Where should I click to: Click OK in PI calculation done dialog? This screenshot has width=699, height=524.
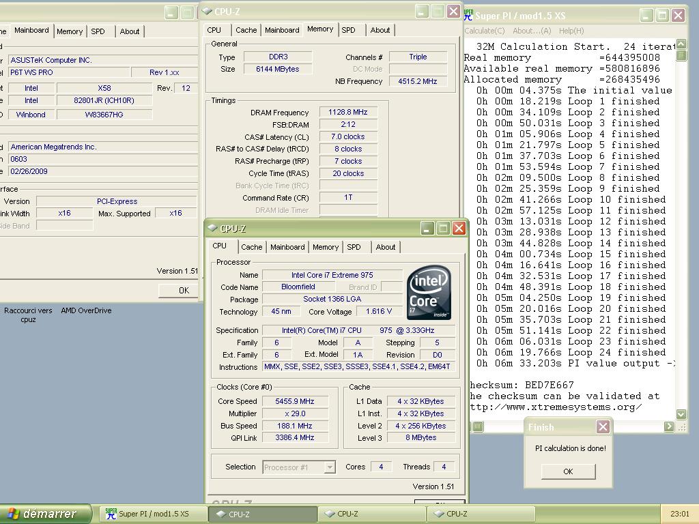(x=568, y=471)
